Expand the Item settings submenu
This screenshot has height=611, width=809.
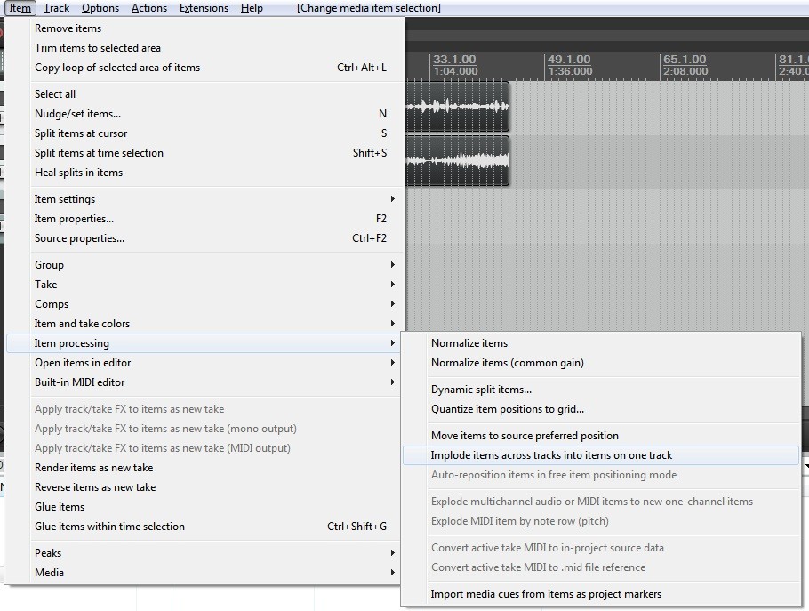click(204, 199)
